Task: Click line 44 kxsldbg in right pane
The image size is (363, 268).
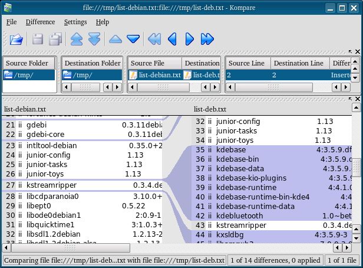Action: click(x=271, y=235)
